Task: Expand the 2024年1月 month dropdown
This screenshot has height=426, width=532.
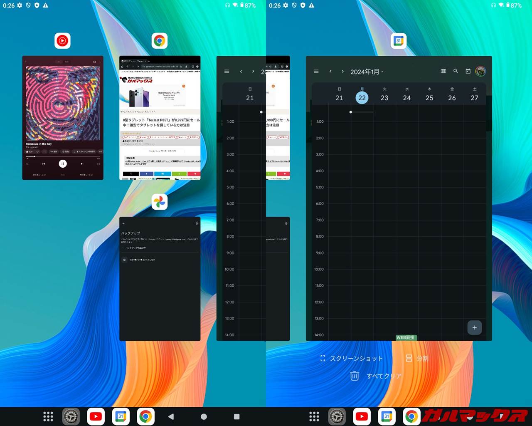Action: [x=367, y=72]
